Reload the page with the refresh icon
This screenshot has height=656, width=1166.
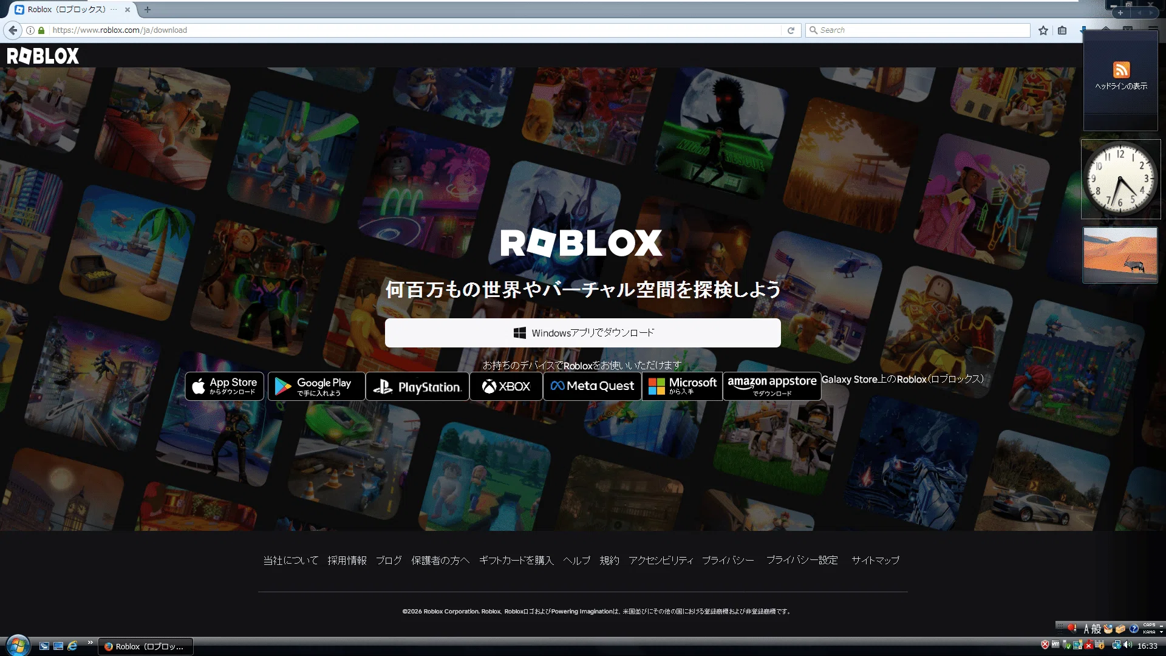coord(791,30)
